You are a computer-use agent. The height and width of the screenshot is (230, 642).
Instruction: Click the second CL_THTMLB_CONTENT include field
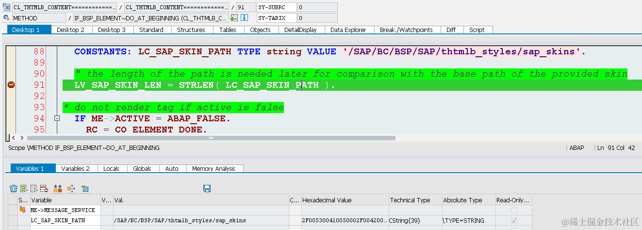[x=177, y=7]
